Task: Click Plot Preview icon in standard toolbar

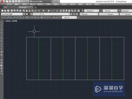Action: [15, 11]
